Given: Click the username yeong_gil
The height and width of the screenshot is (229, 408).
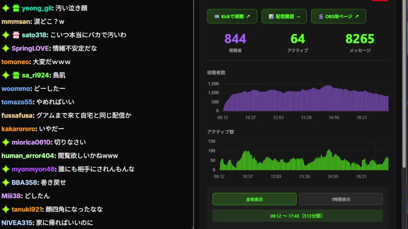Looking at the screenshot, I should [37, 8].
